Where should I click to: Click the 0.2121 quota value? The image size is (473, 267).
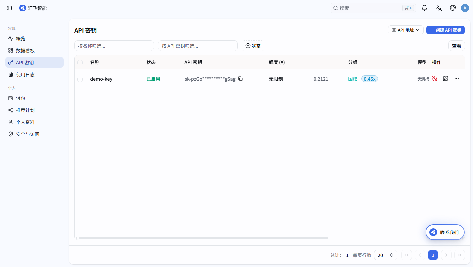tap(321, 79)
